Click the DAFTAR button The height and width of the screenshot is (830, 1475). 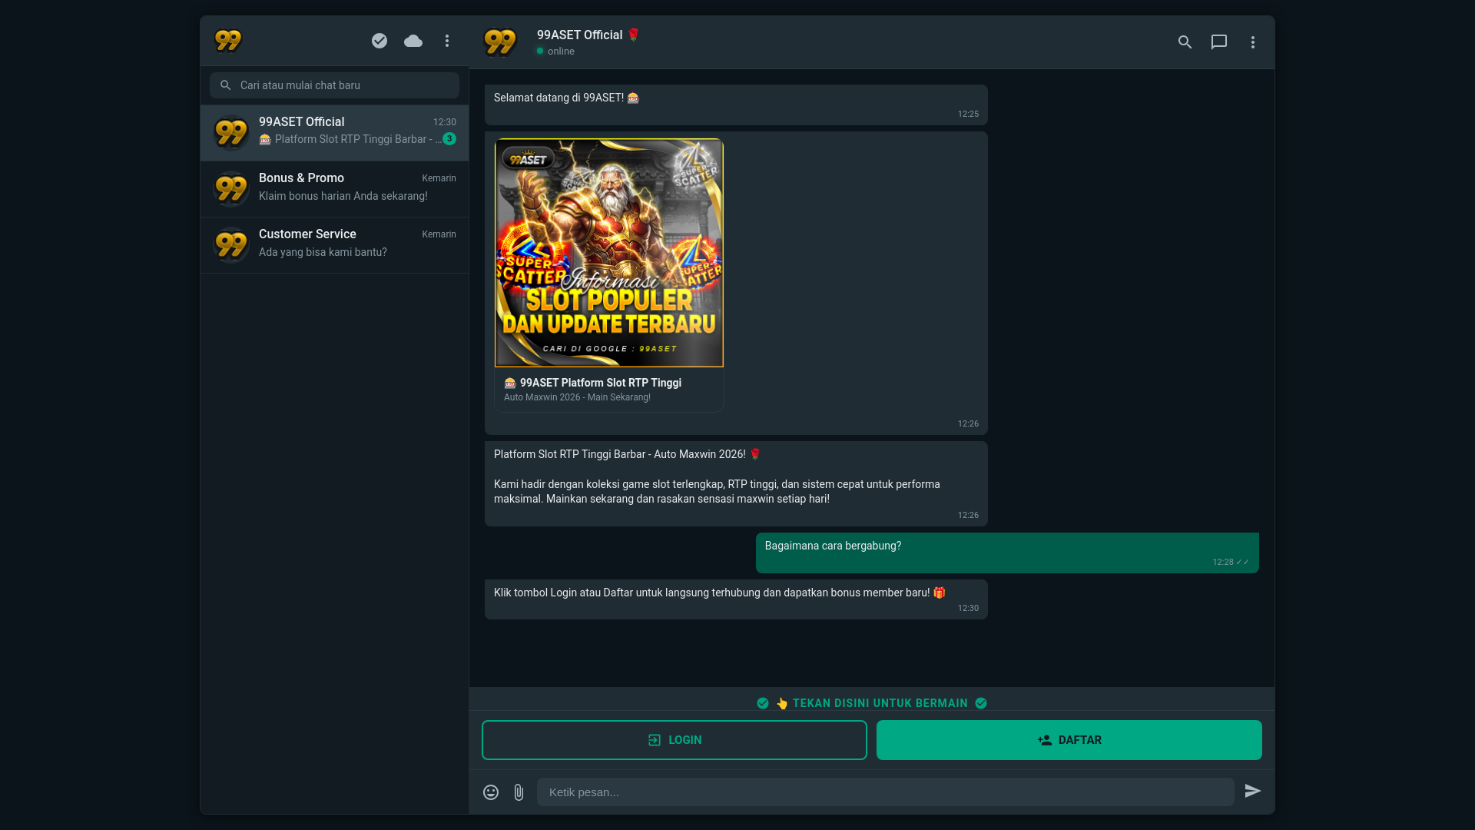pyautogui.click(x=1069, y=740)
